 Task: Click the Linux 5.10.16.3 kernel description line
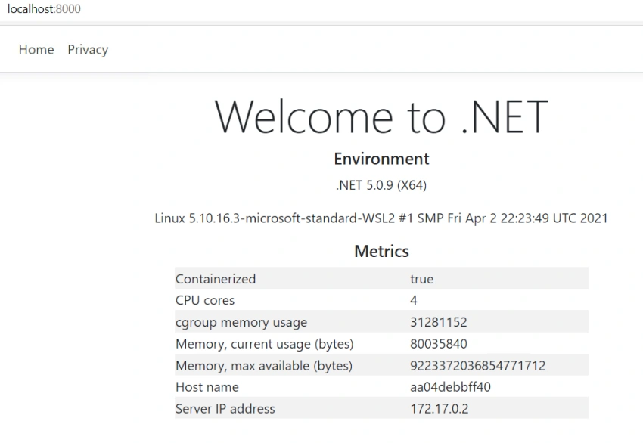[x=381, y=218]
